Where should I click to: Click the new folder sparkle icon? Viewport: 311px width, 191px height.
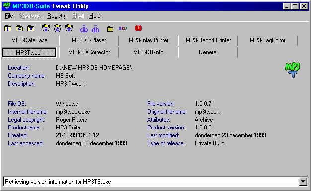tap(111, 28)
